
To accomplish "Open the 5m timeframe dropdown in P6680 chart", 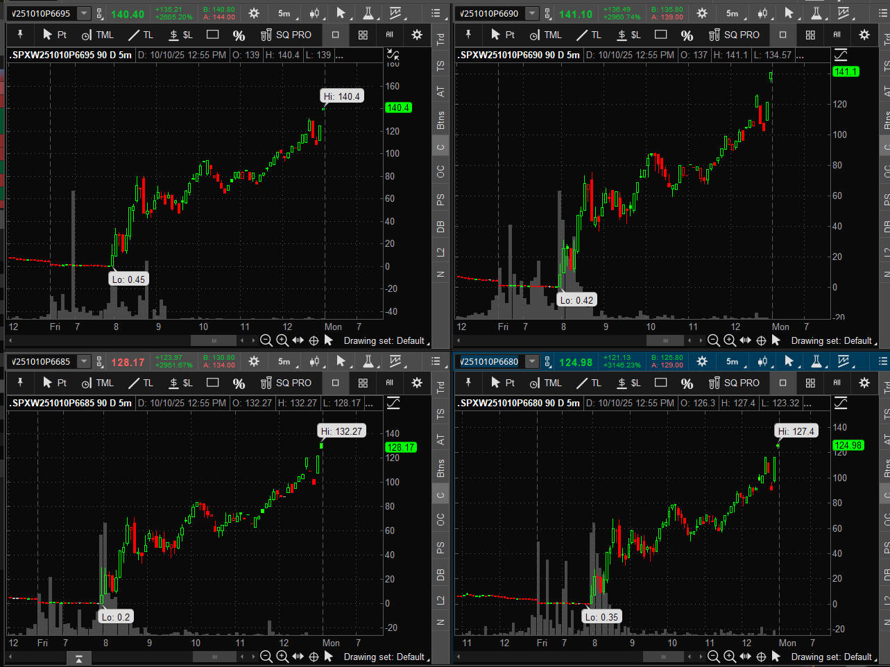I will (x=733, y=361).
